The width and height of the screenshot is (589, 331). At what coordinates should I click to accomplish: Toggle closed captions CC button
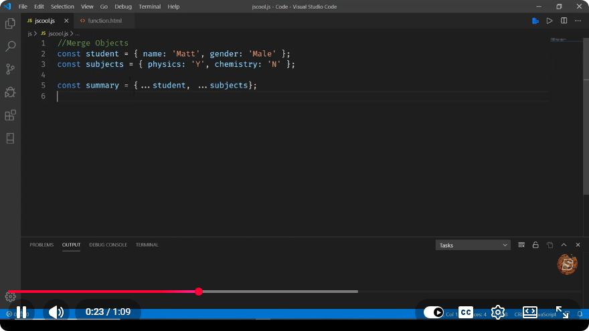(466, 312)
